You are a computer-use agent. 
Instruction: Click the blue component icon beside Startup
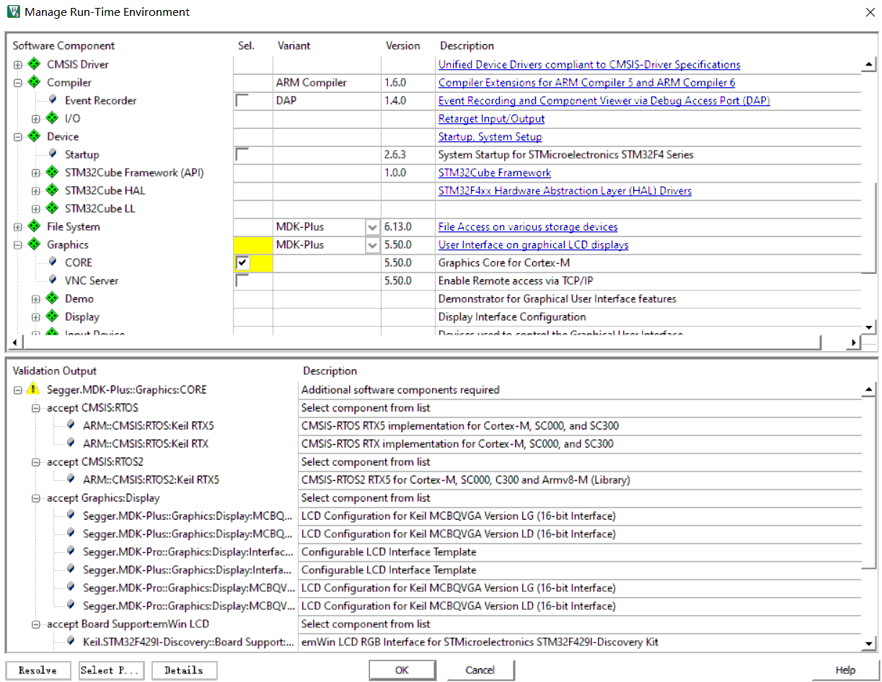[x=53, y=154]
